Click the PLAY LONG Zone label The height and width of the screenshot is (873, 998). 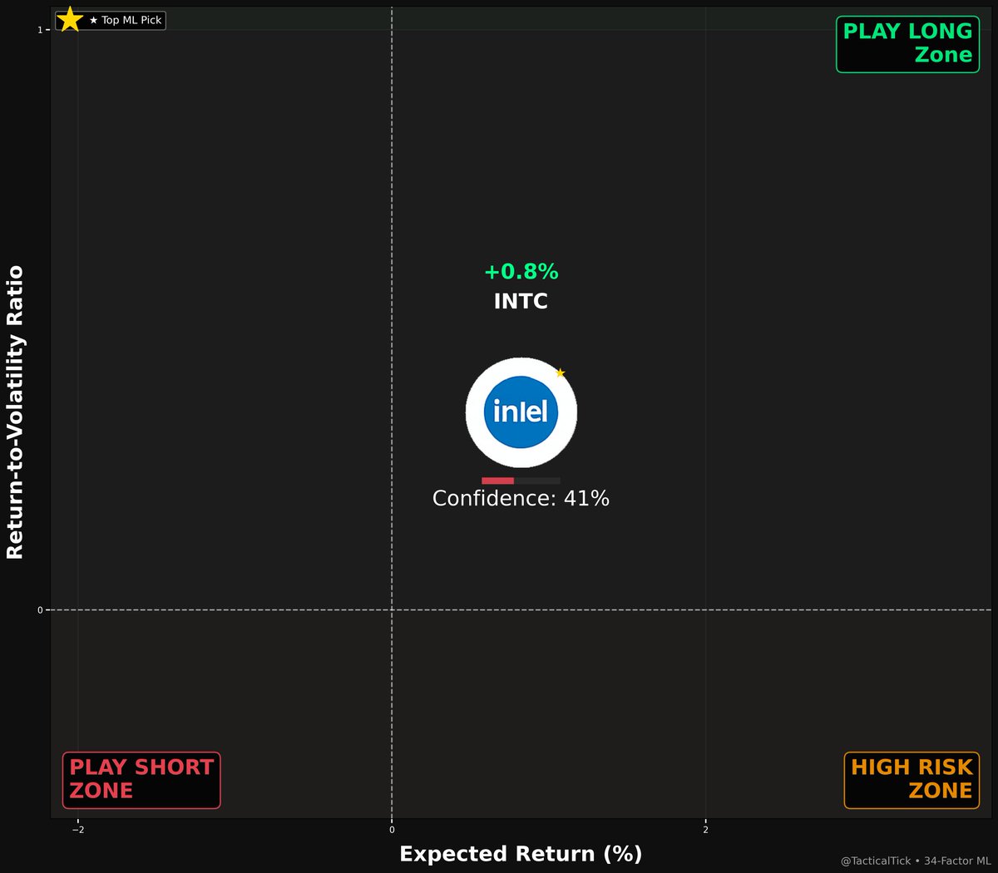[907, 43]
